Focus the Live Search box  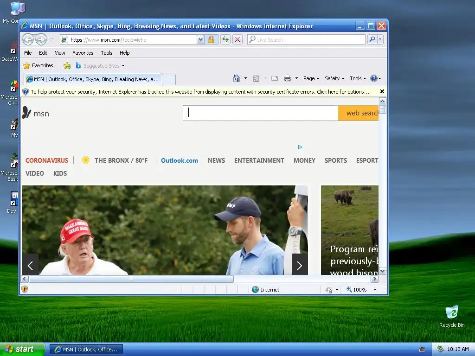click(x=306, y=40)
